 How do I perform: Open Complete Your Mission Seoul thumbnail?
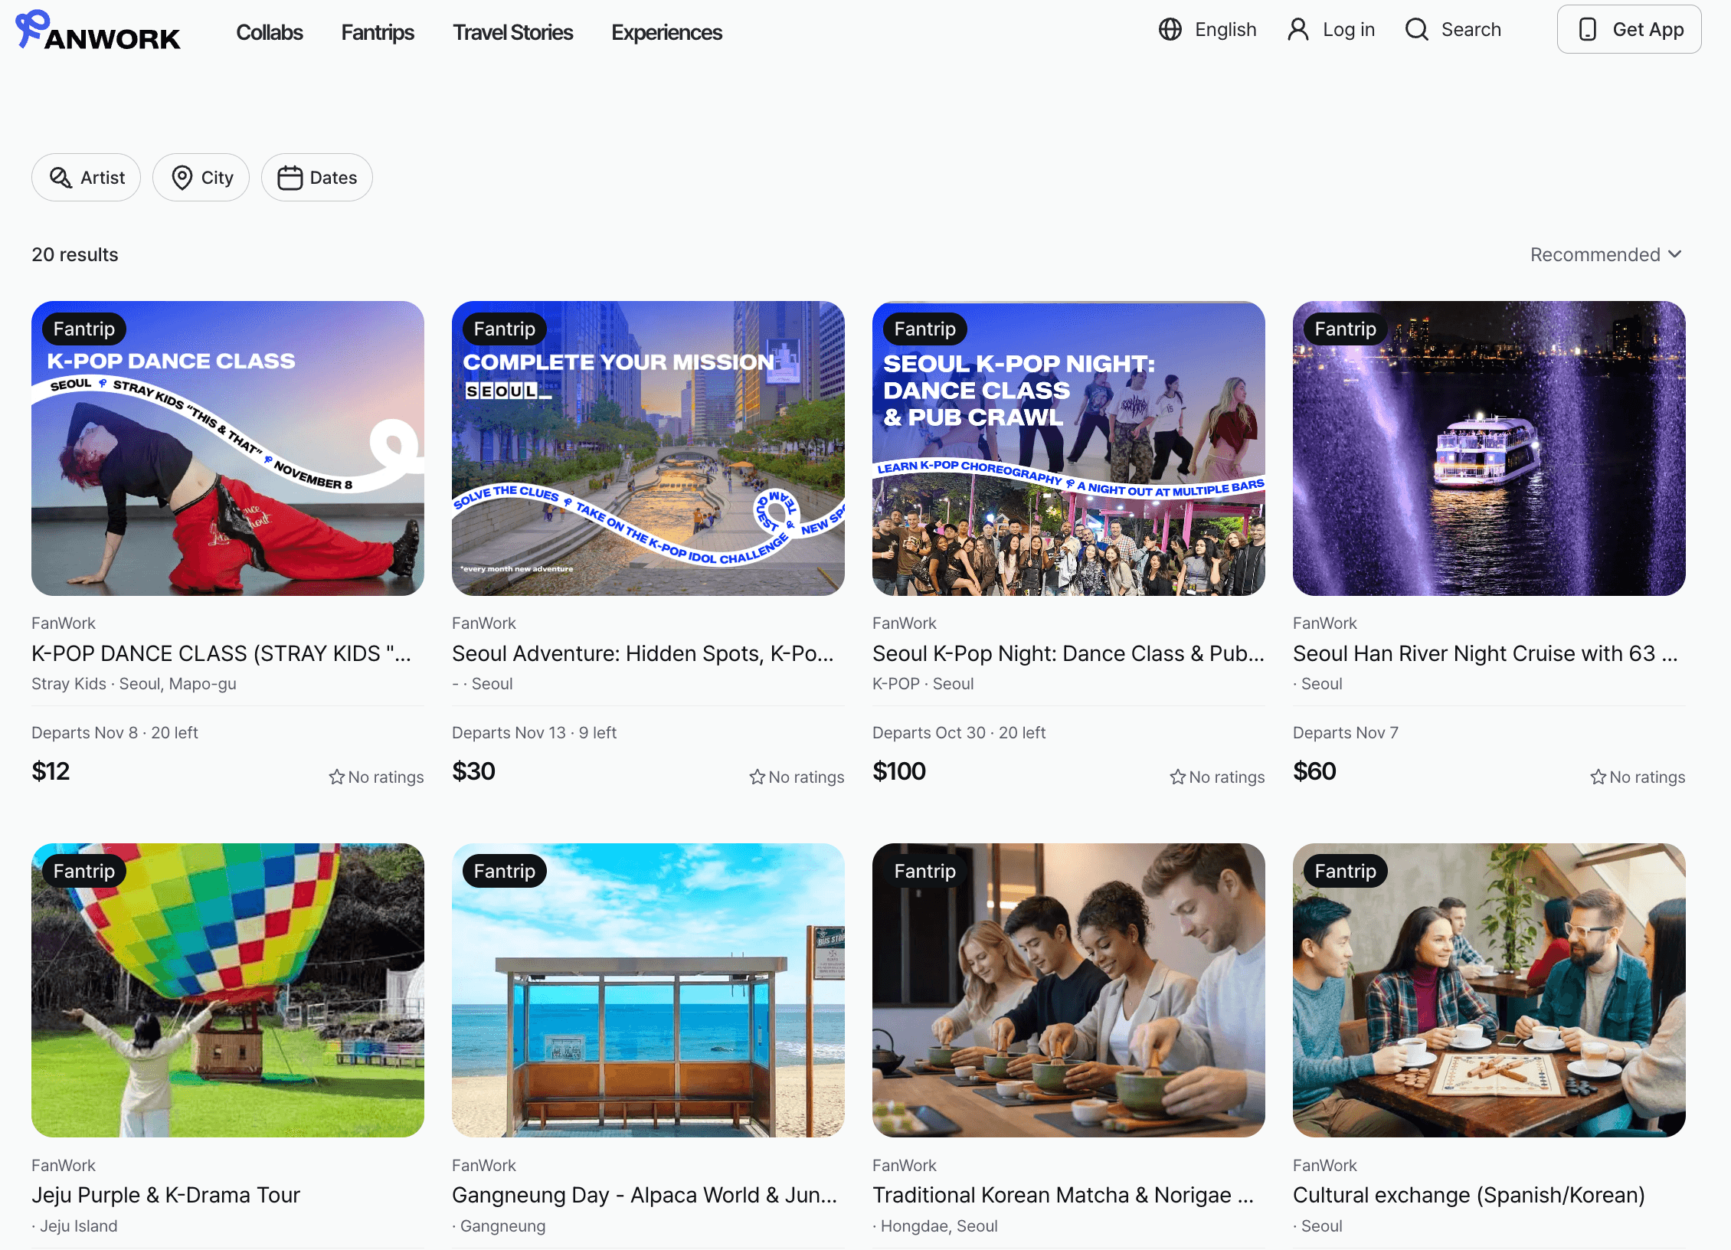click(x=648, y=448)
